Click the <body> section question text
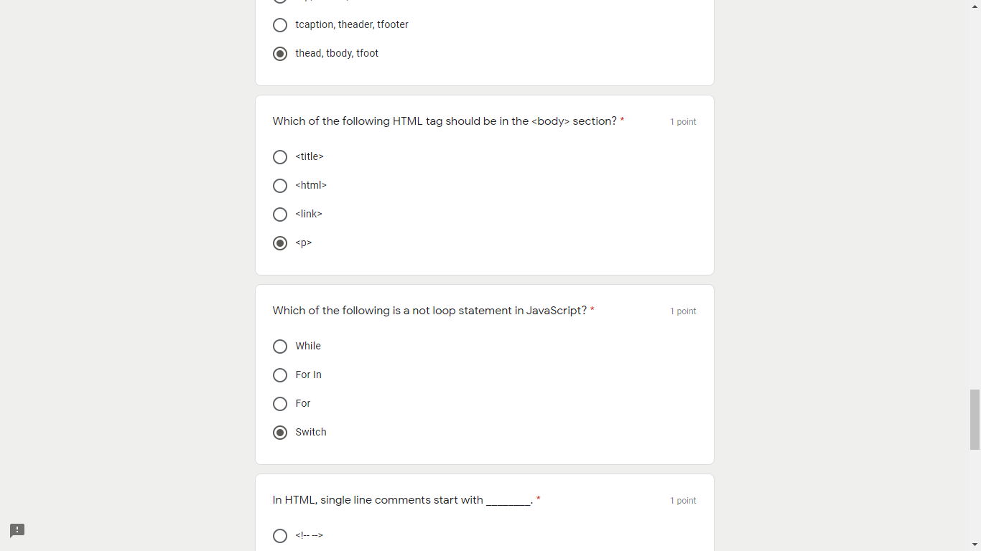The height and width of the screenshot is (551, 981). point(445,121)
